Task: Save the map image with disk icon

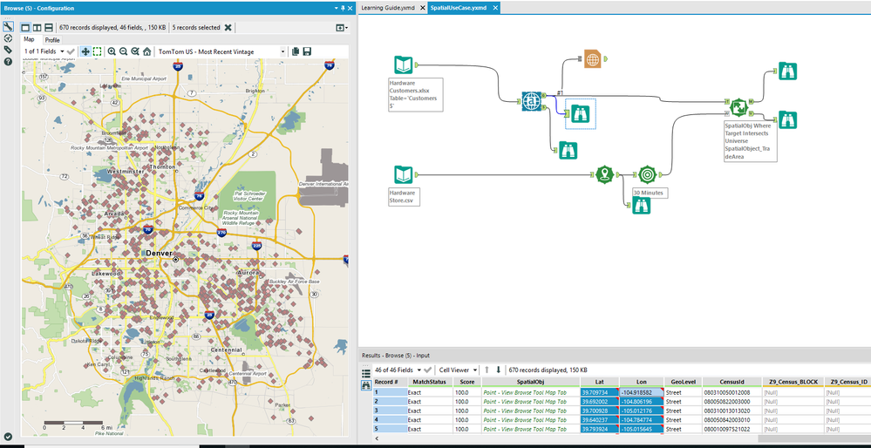Action: point(307,51)
